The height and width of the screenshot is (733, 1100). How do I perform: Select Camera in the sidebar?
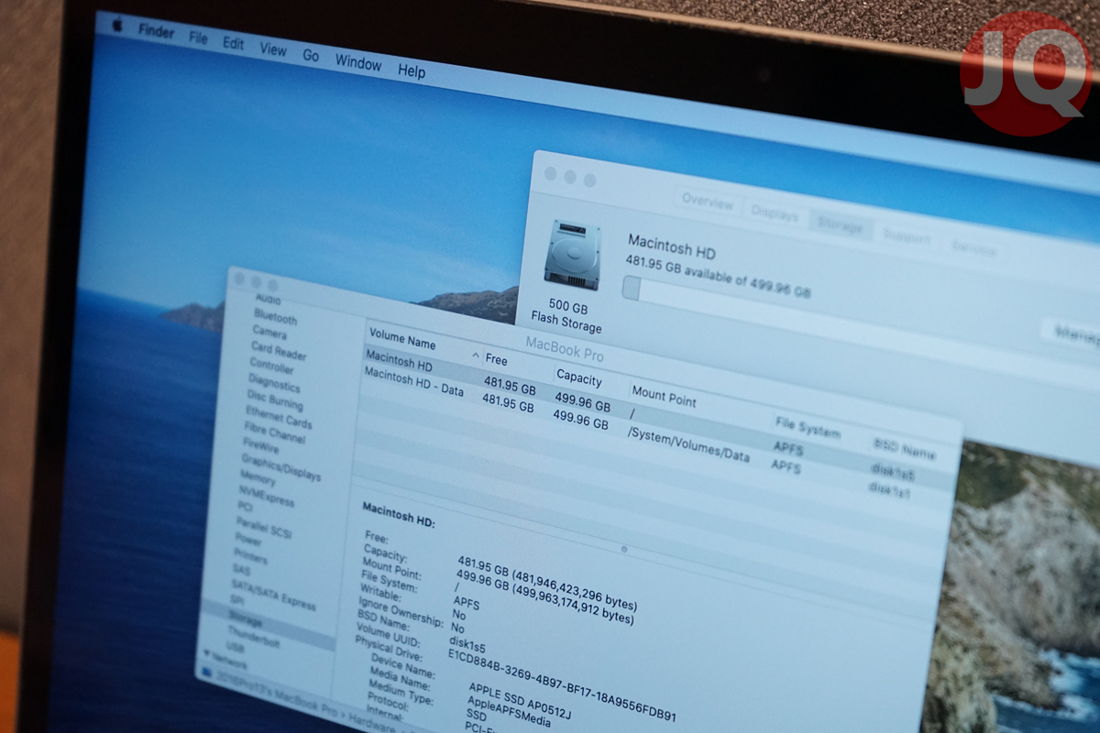(269, 334)
